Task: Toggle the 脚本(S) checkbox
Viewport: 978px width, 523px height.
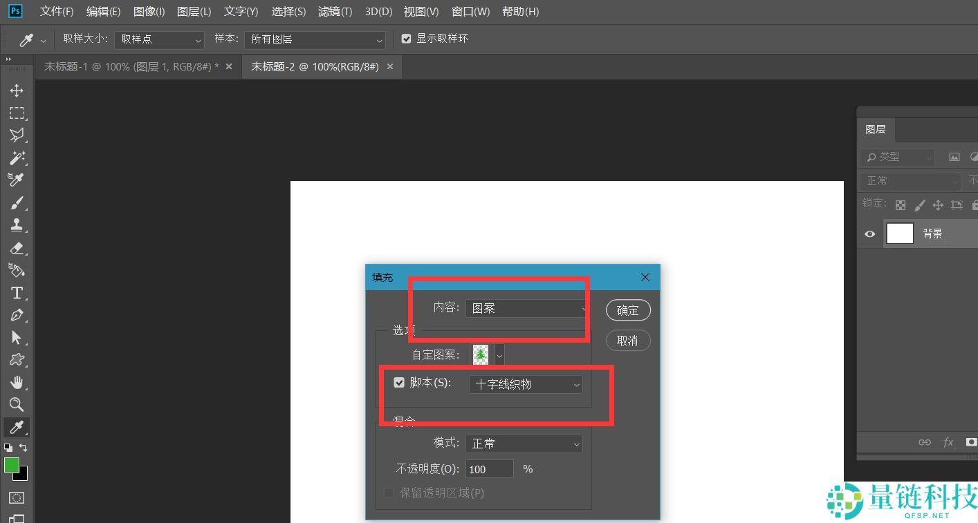Action: click(399, 383)
